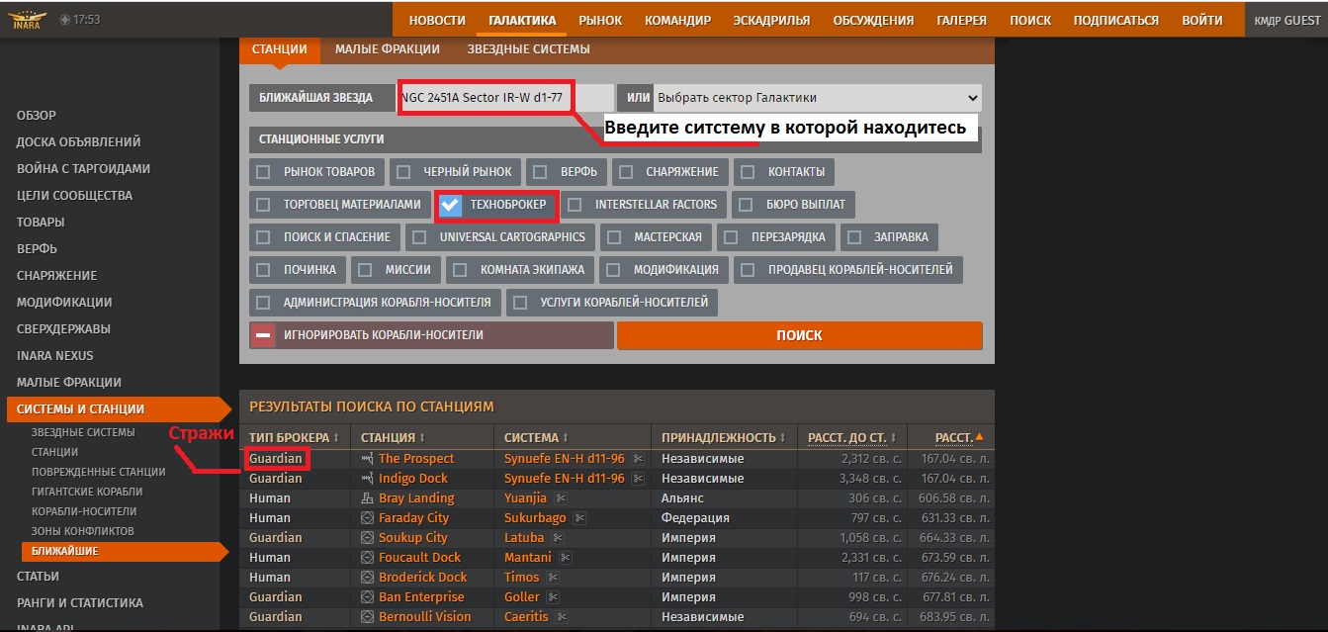Click the station icon beside Soukup City
This screenshot has height=632, width=1328.
pyautogui.click(x=367, y=538)
